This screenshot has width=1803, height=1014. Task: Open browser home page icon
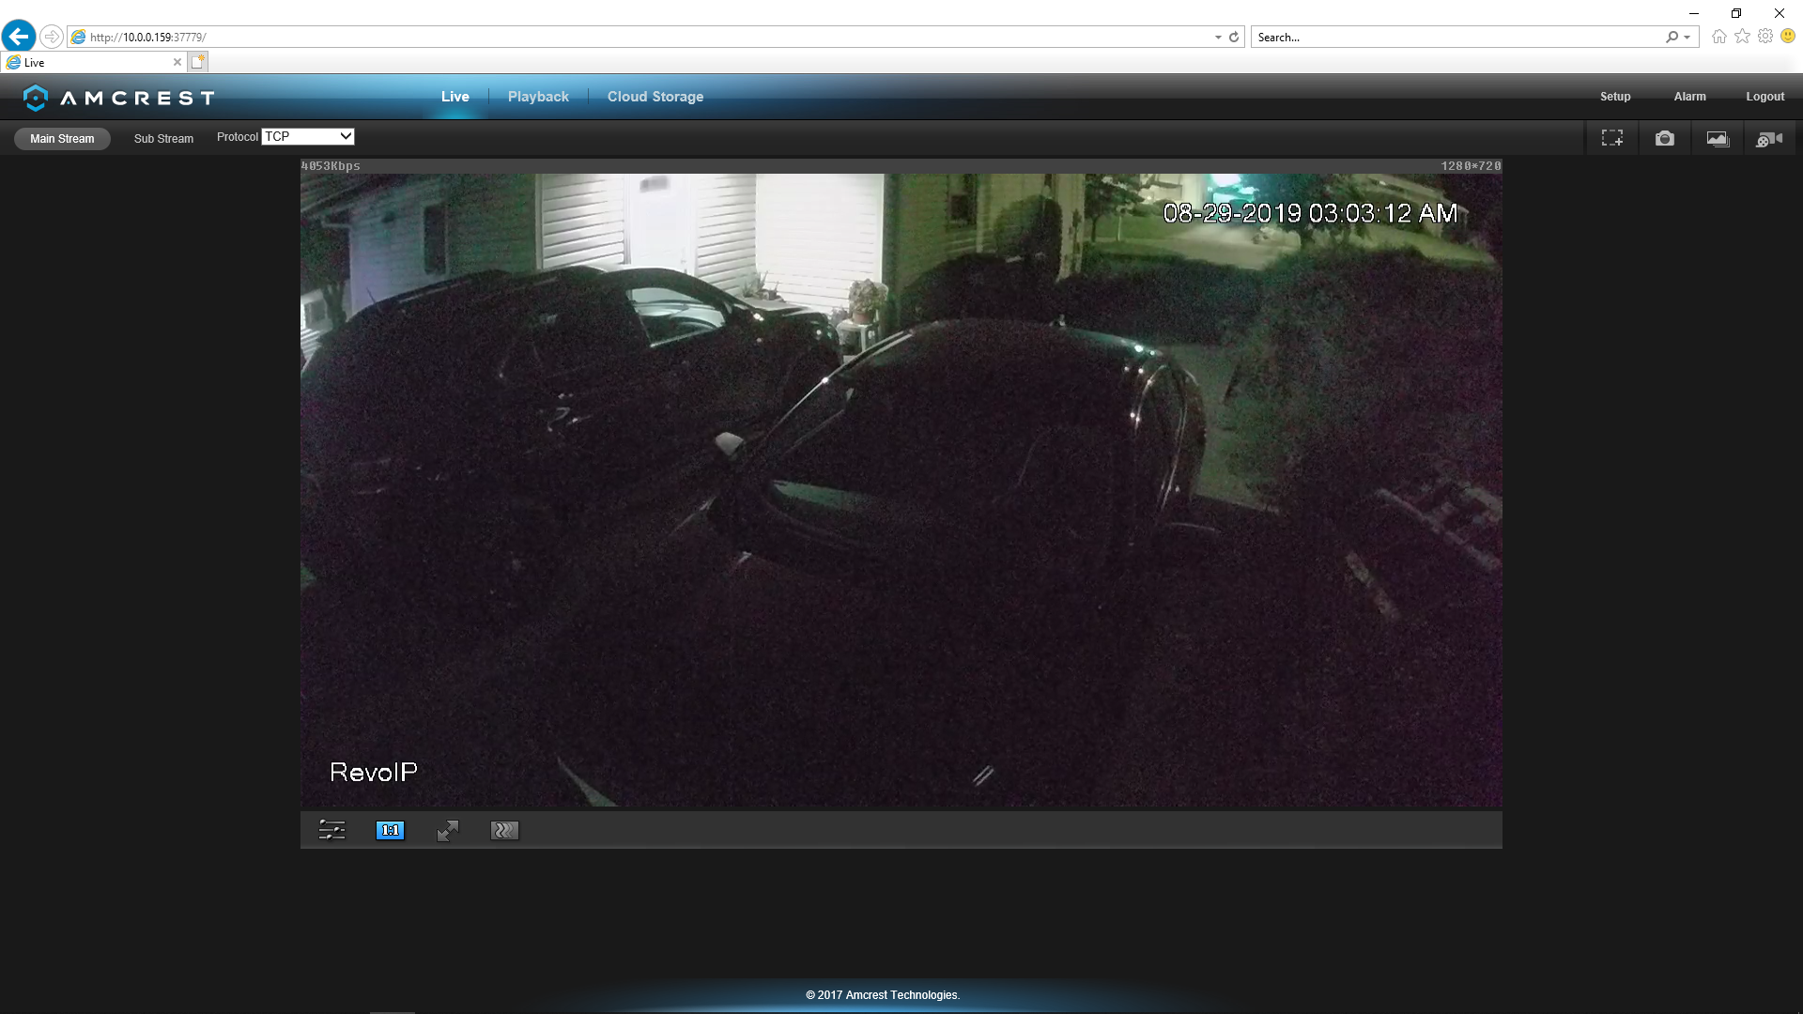[1718, 37]
